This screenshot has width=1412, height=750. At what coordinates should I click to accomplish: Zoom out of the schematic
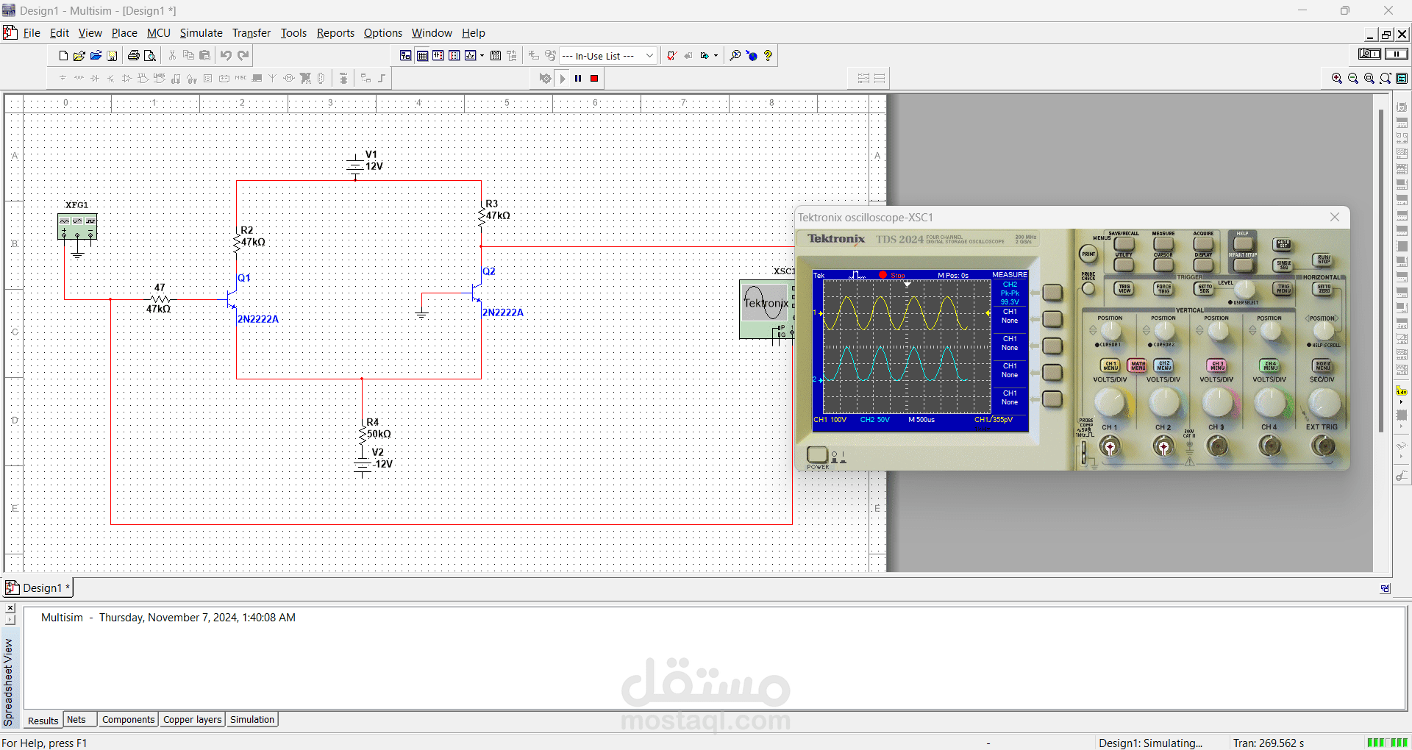pyautogui.click(x=1353, y=79)
